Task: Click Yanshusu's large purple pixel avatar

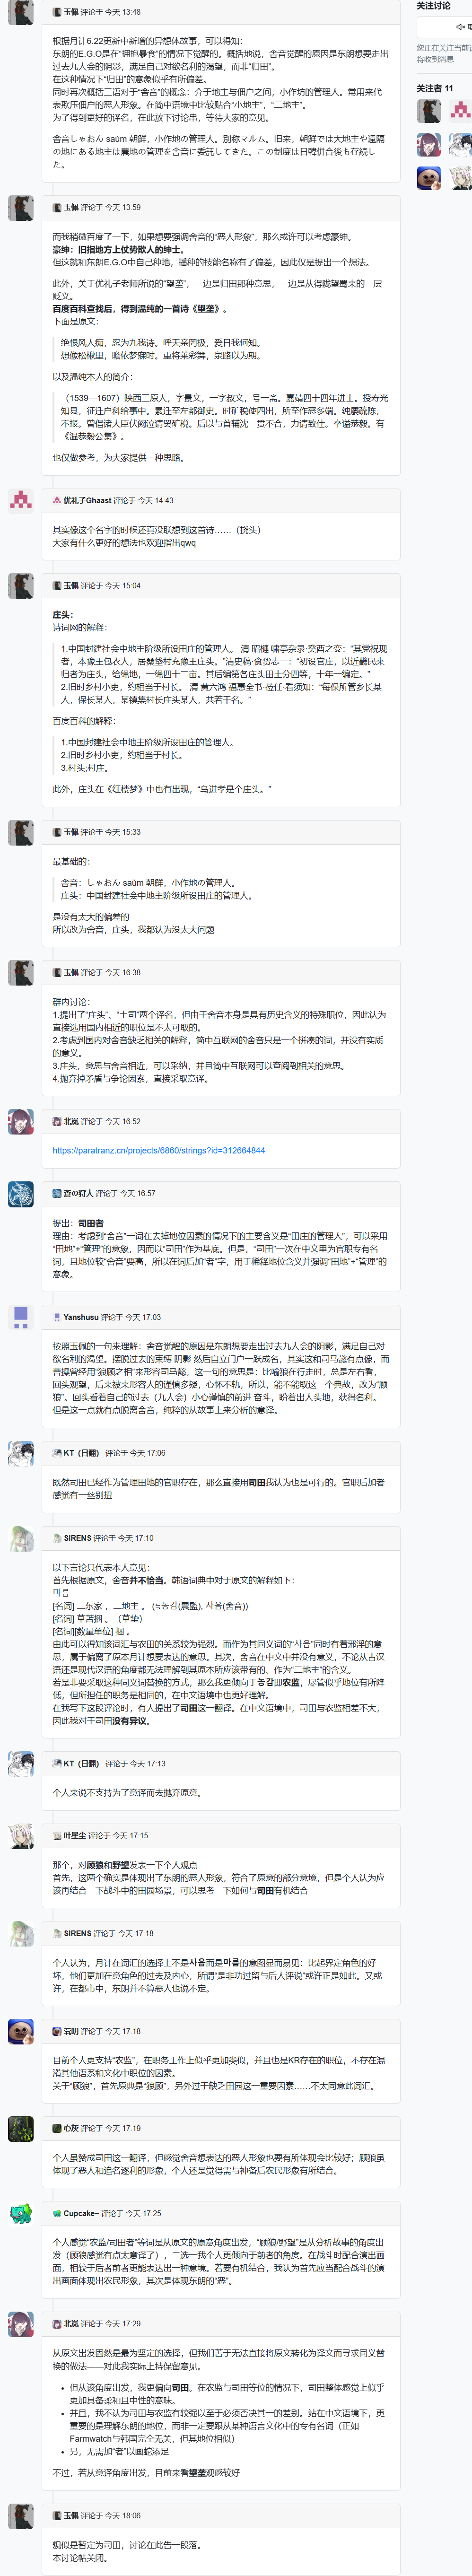Action: (21, 1317)
